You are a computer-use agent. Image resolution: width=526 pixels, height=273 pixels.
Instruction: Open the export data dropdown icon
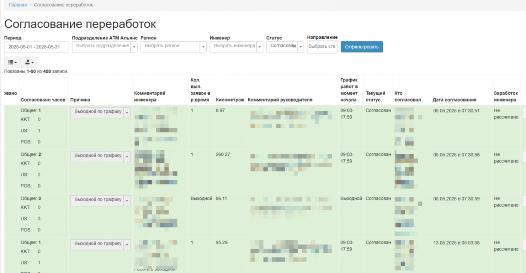click(30, 62)
